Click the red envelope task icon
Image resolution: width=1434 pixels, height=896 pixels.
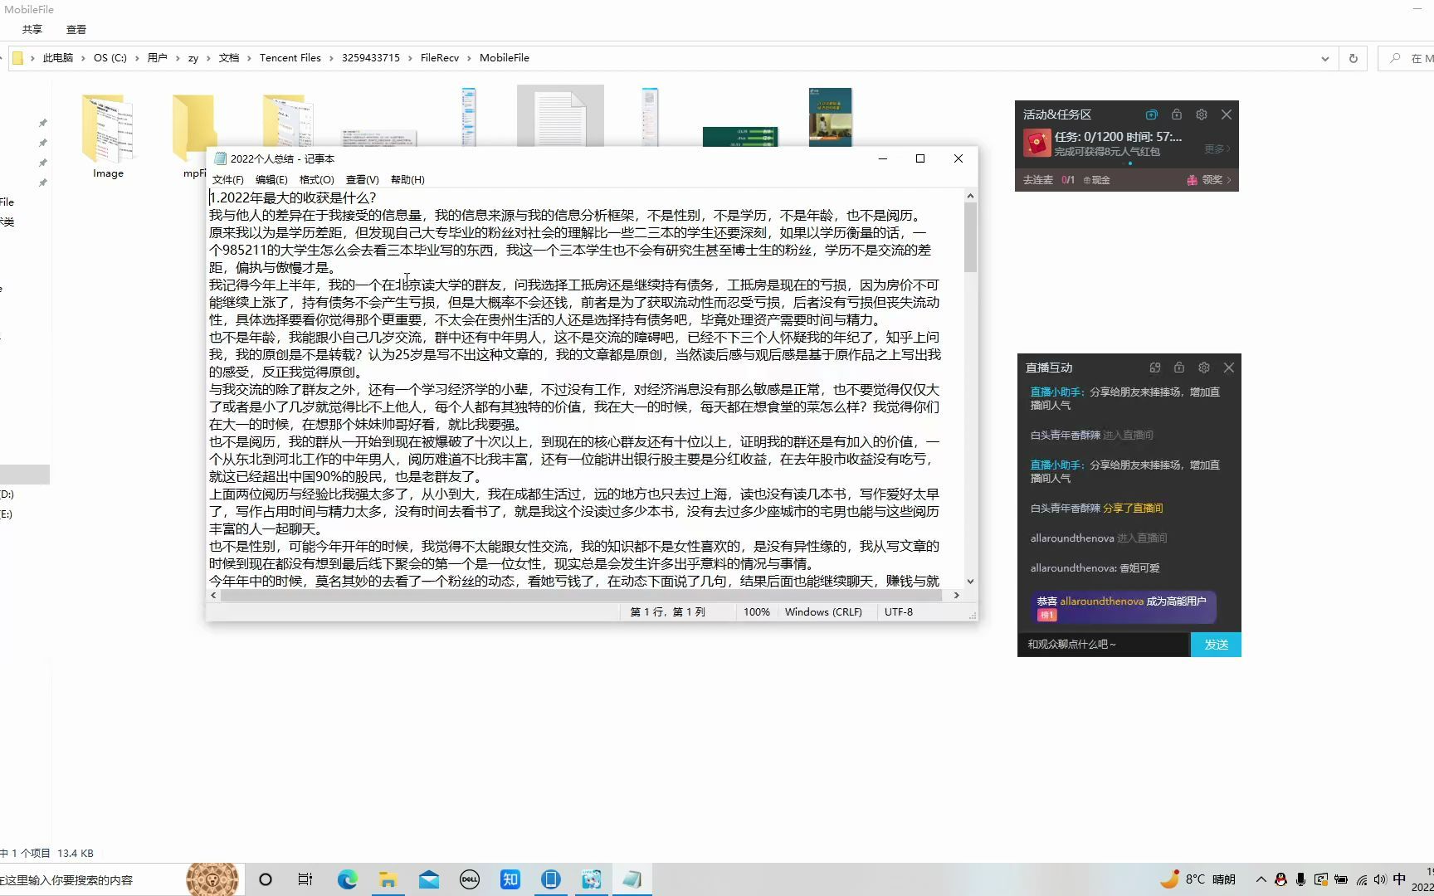pos(1036,144)
